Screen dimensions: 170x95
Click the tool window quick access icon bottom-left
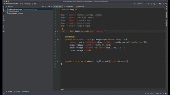[x=4, y=94]
